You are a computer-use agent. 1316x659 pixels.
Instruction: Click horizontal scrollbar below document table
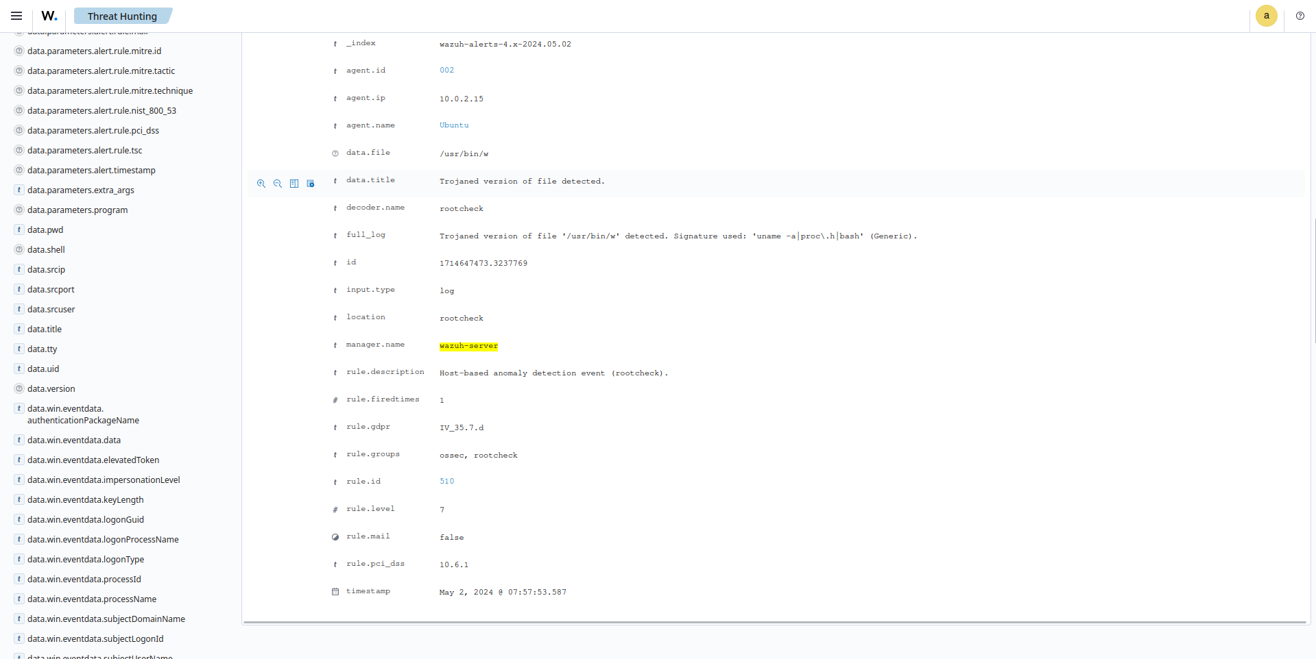tap(775, 623)
